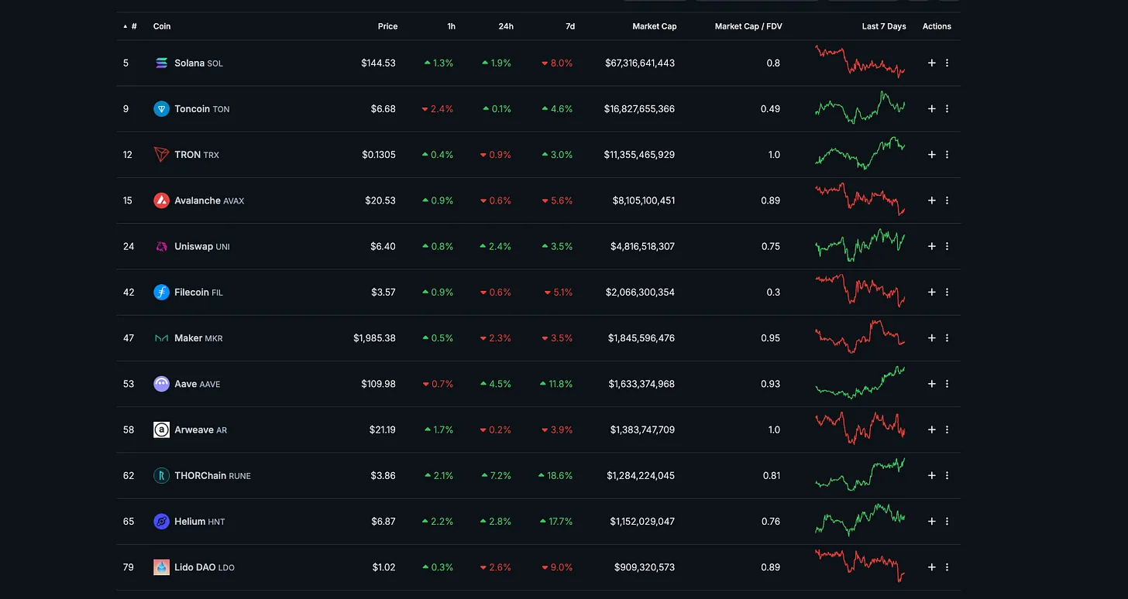Open the more-options menu for Maker
The width and height of the screenshot is (1128, 599).
click(x=947, y=338)
